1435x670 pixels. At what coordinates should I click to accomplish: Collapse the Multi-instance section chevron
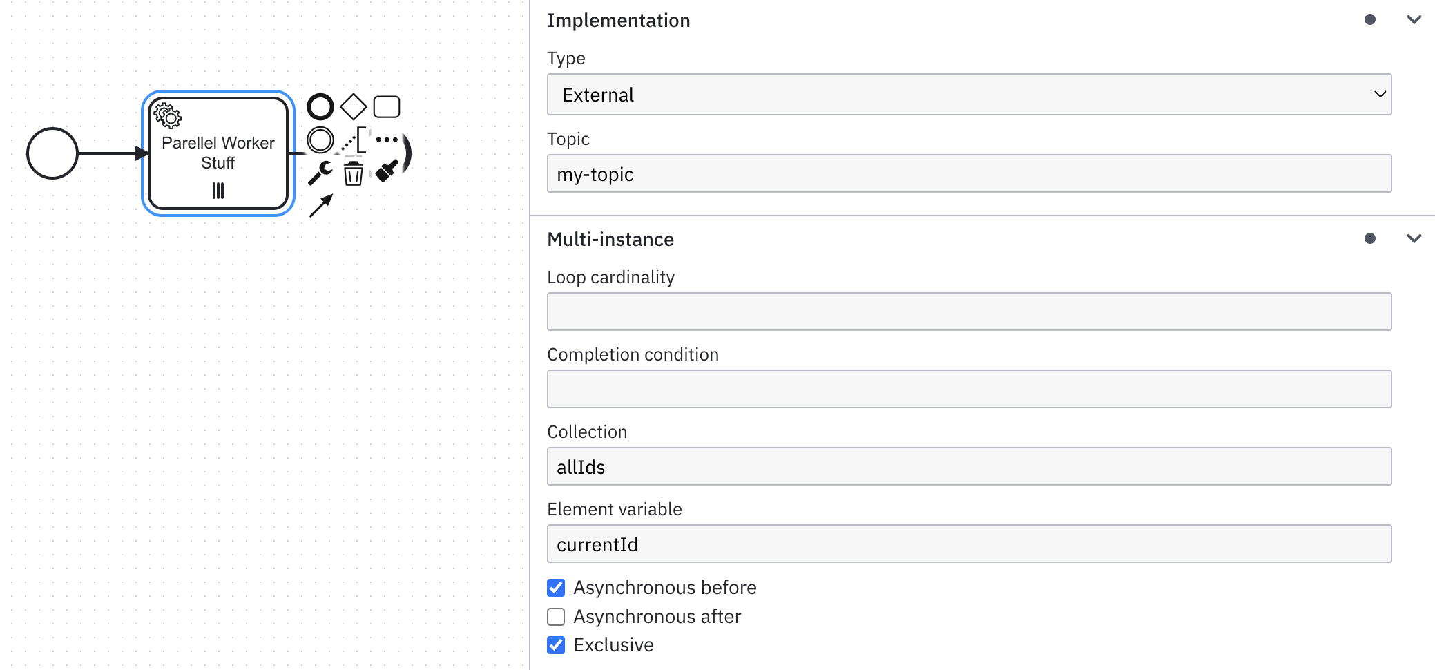(x=1414, y=239)
